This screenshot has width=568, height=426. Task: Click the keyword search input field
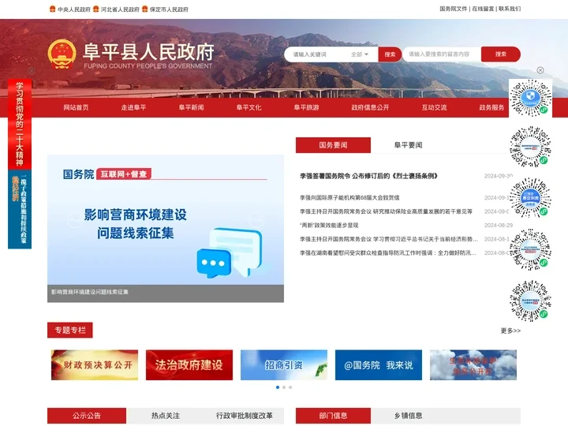tap(315, 54)
